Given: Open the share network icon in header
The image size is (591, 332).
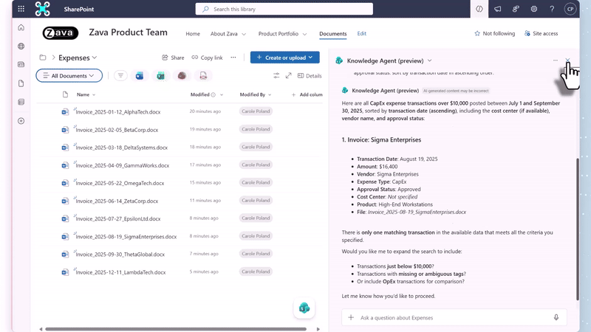Looking at the screenshot, I should [x=516, y=9].
